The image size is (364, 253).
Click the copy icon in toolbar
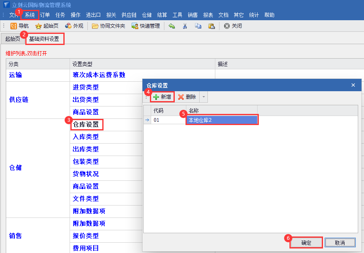(x=198, y=26)
